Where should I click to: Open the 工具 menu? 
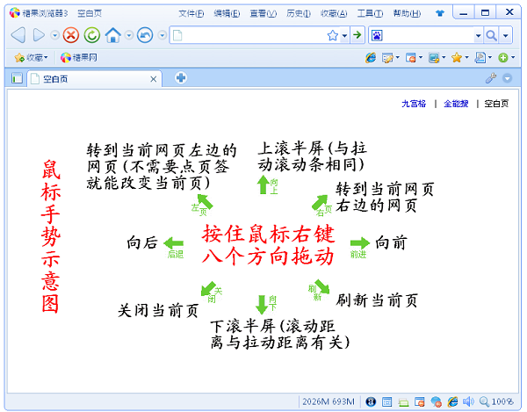point(369,13)
